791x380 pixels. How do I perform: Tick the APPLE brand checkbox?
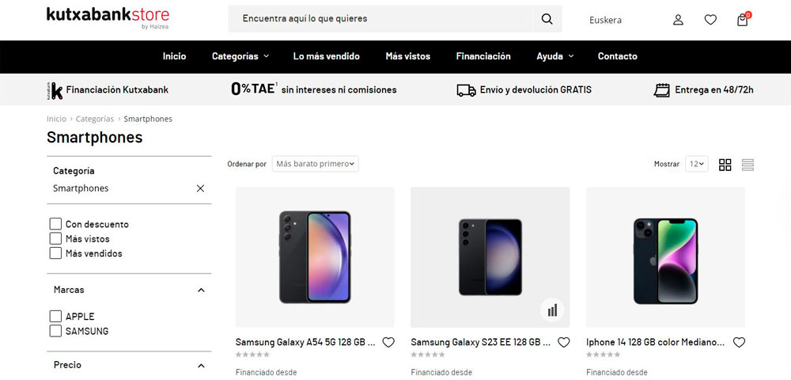[55, 317]
